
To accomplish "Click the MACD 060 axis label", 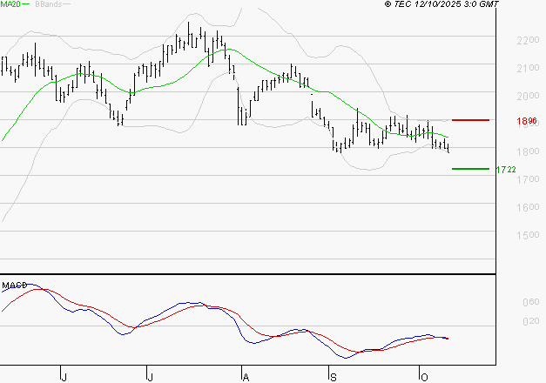I will pos(530,302).
